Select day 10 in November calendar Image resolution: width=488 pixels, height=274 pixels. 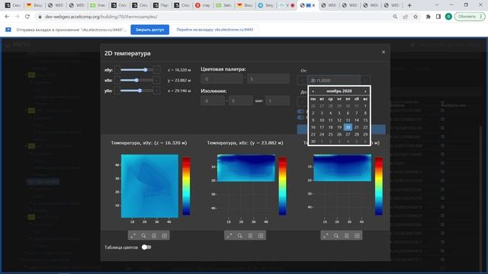coord(322,120)
